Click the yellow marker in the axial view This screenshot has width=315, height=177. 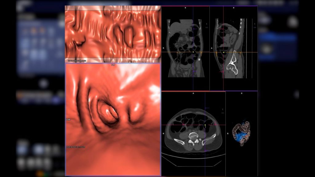(205, 125)
